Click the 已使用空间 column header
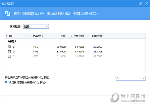Screen dimensions: 150x107 tap(77, 36)
